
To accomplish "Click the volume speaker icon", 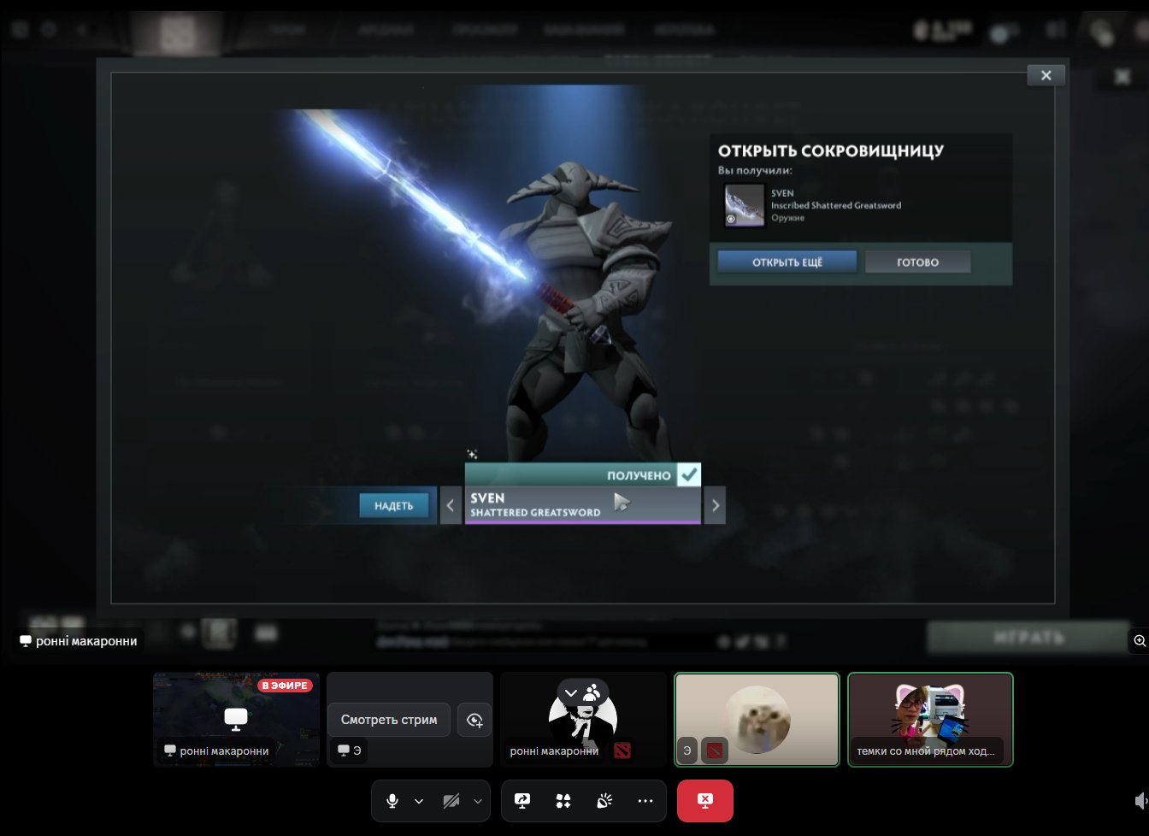I will (1141, 801).
